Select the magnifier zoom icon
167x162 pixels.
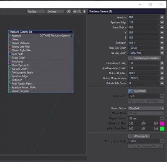[79, 12]
